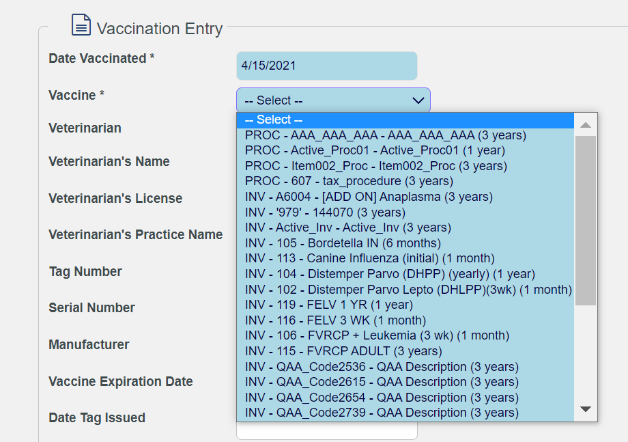Viewport: 628px width, 442px height.
Task: Click the scrollbar down arrow in dropdown
Action: [586, 409]
